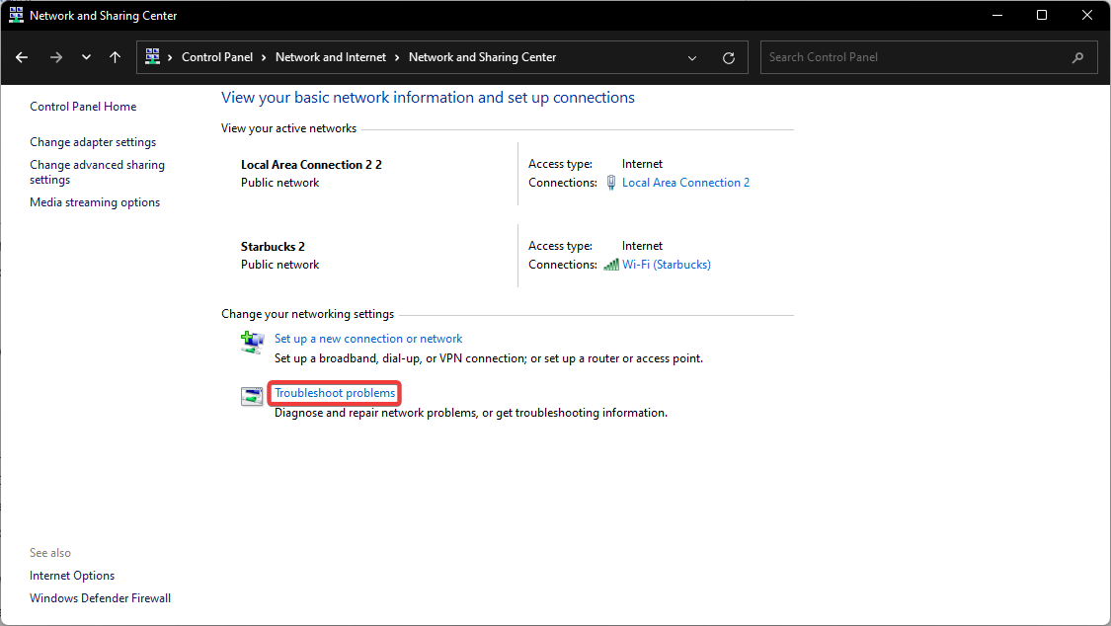Screen dimensions: 1111x626
Task: Click the Troubleshoot problems icon
Action: coord(253,397)
